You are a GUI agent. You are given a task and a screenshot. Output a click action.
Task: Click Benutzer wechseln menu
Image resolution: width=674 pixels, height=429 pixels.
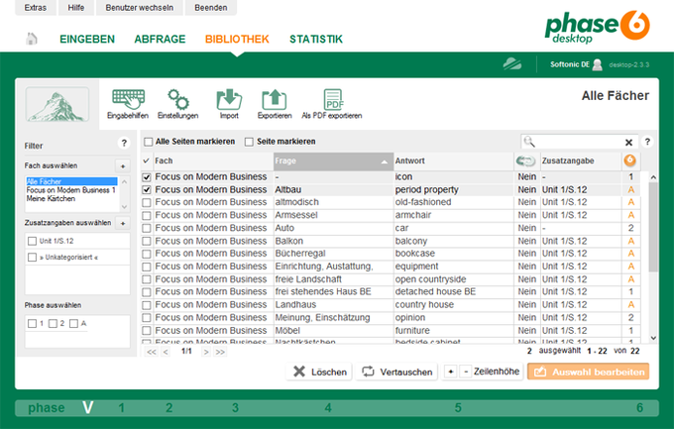140,8
